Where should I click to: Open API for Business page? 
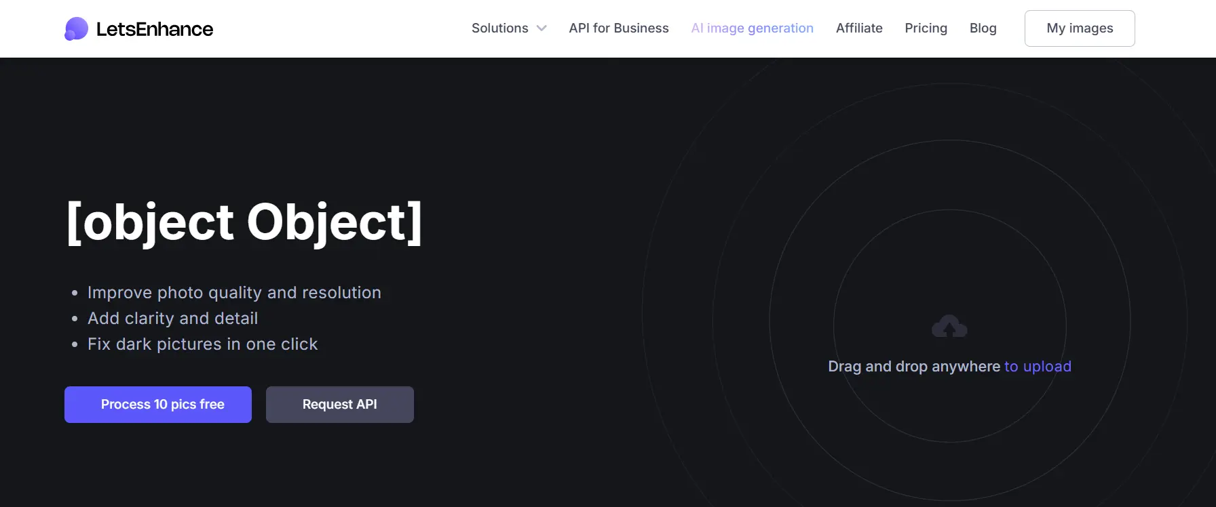point(619,28)
